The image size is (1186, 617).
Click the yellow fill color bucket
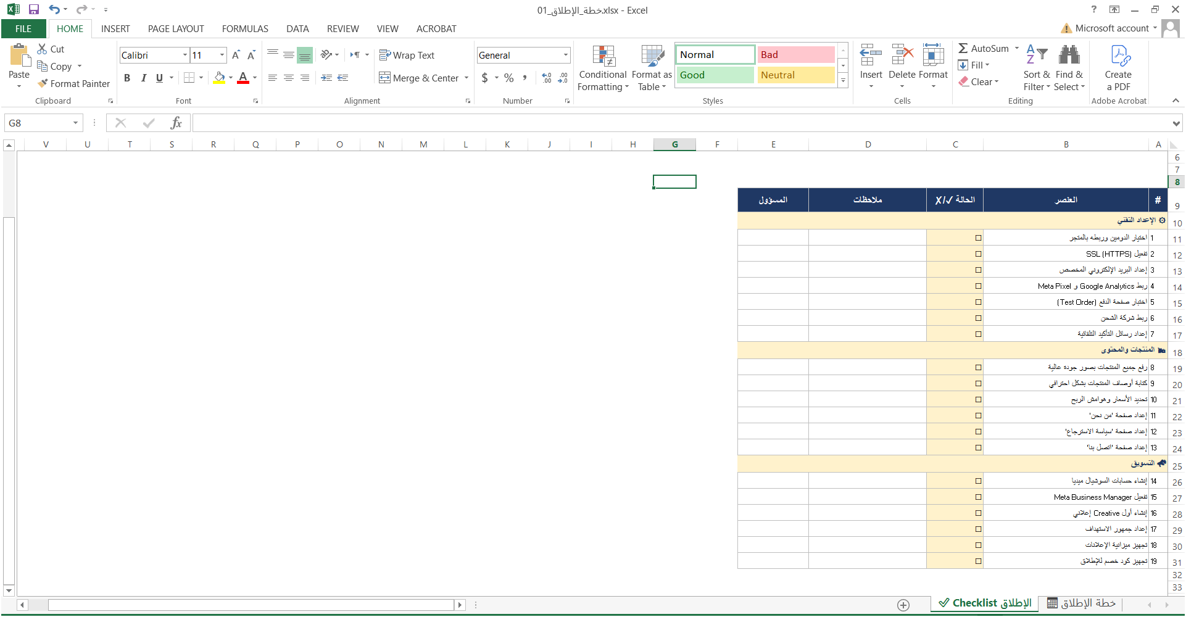pos(219,78)
